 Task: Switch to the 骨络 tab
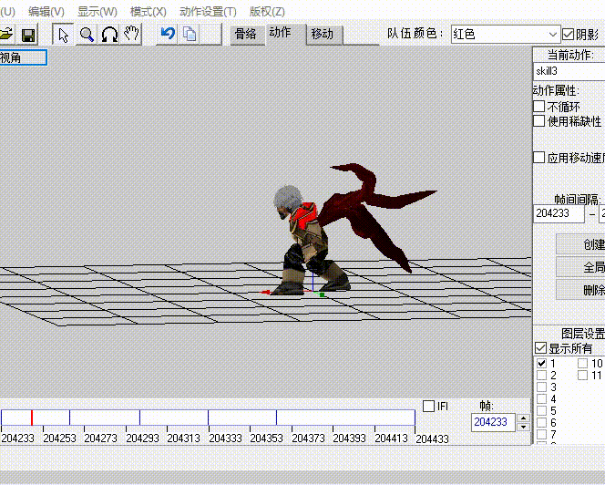(x=246, y=35)
